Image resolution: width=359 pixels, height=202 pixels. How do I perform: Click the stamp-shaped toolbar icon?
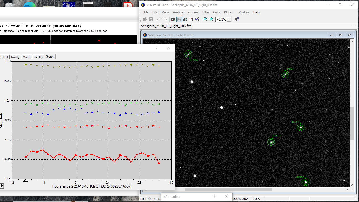pos(191,19)
